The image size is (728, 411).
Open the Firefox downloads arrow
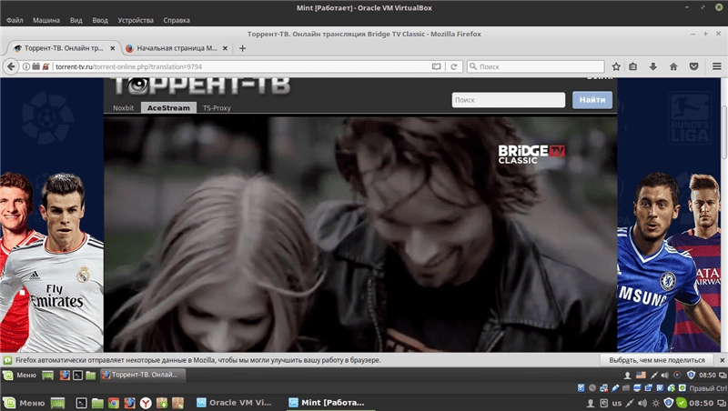pos(653,66)
